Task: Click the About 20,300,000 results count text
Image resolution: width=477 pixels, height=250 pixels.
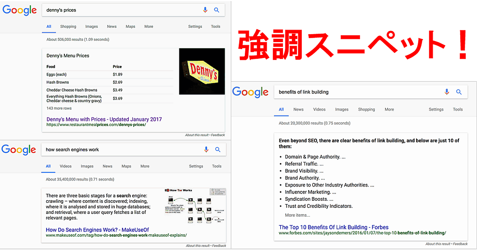Action: (314, 123)
